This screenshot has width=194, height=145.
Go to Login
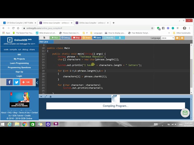coord(19,76)
